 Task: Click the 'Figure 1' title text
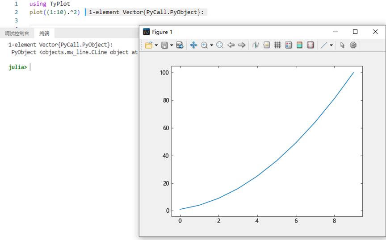point(162,32)
